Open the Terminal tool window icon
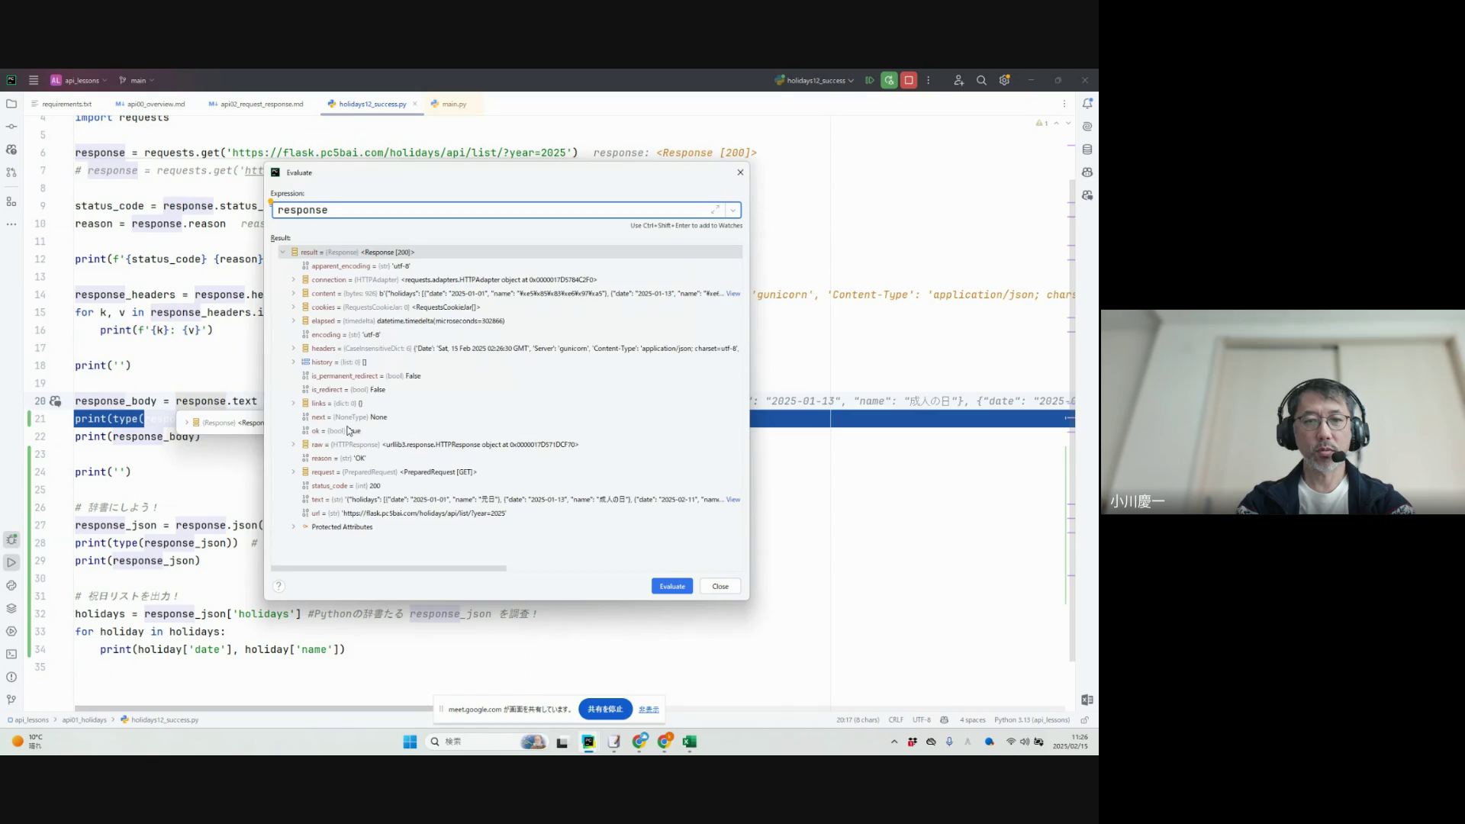 (x=11, y=654)
